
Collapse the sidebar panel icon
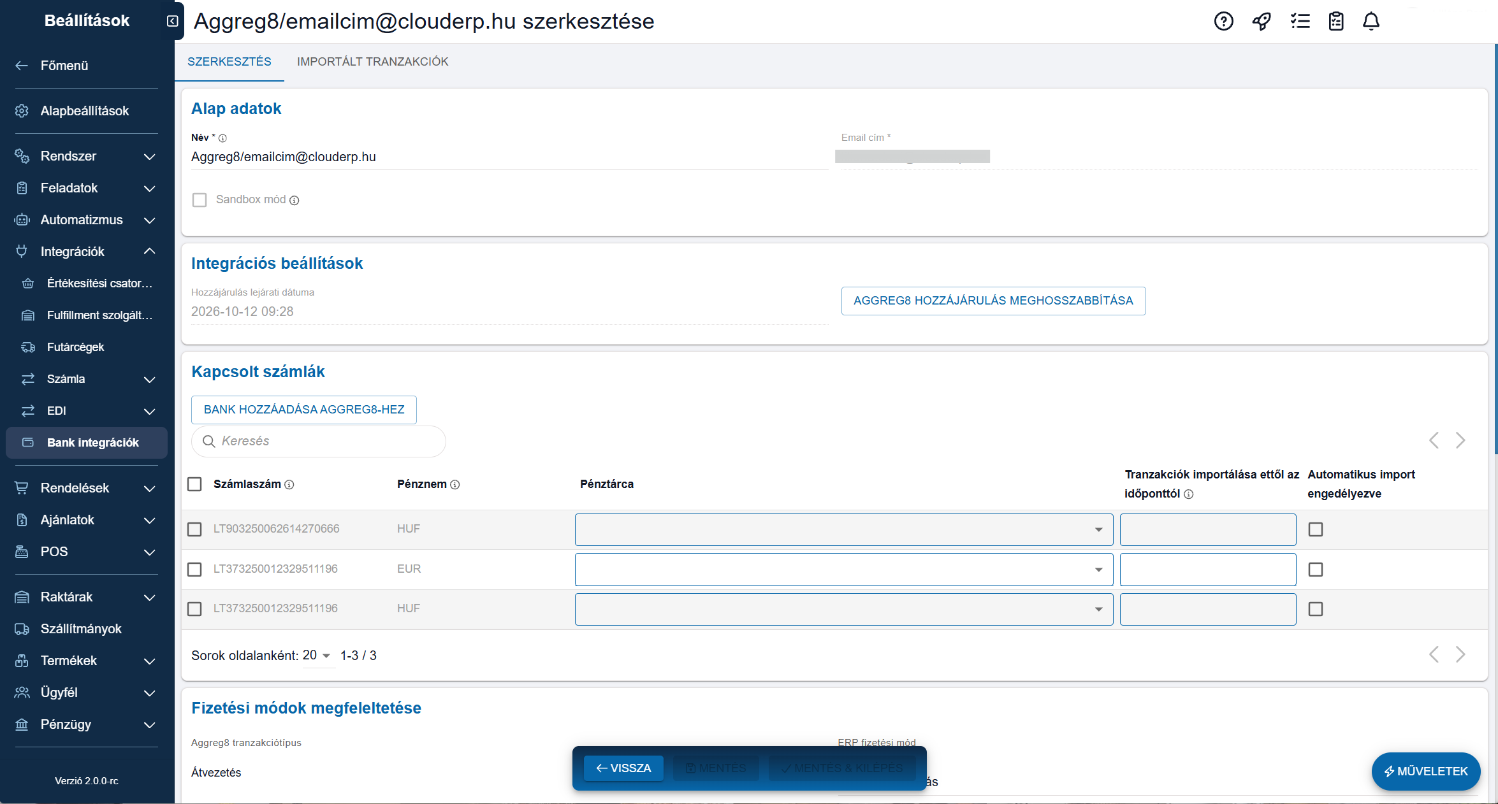point(172,21)
